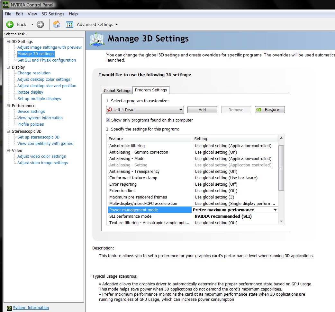Select Error reporting row
335x312 pixels.
192,184
